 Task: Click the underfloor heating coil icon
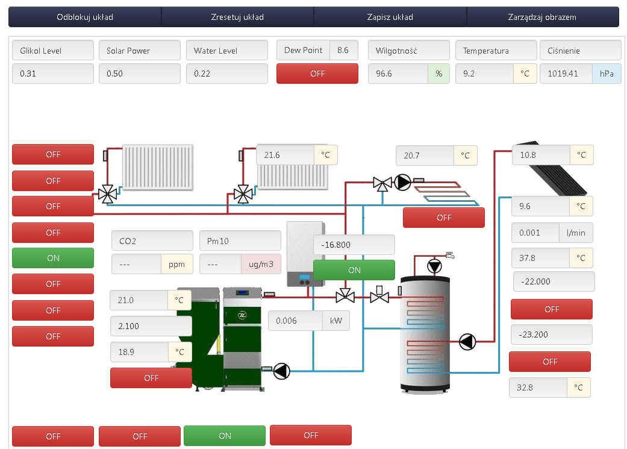pyautogui.click(x=447, y=193)
